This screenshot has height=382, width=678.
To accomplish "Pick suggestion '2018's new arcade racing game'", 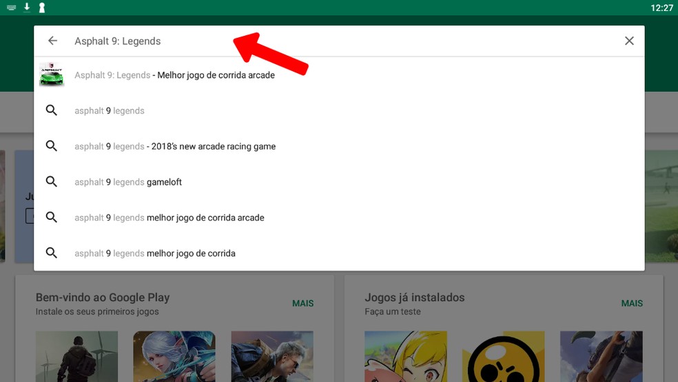I will [175, 146].
